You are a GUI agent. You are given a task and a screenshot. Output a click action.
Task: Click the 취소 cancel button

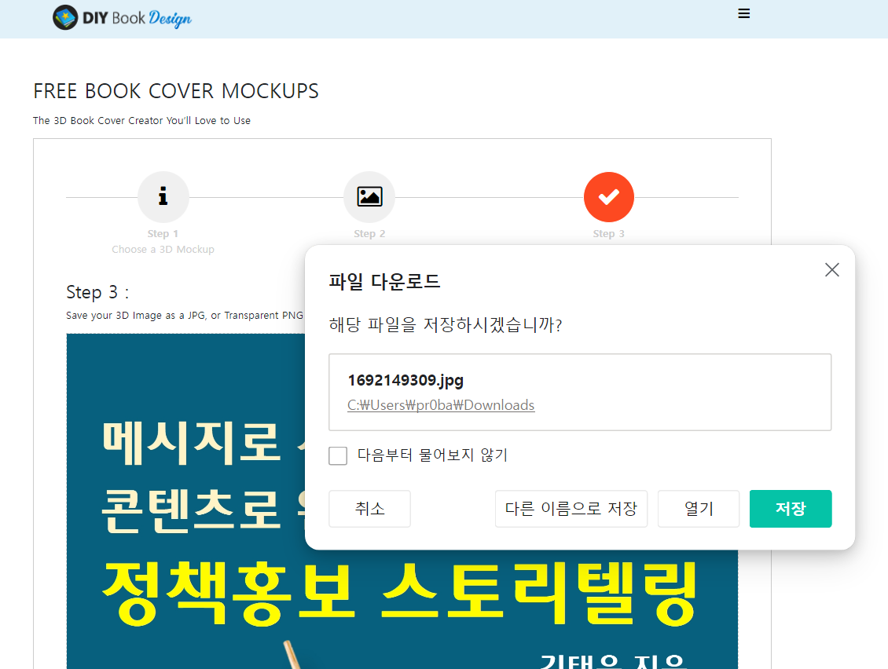click(369, 508)
